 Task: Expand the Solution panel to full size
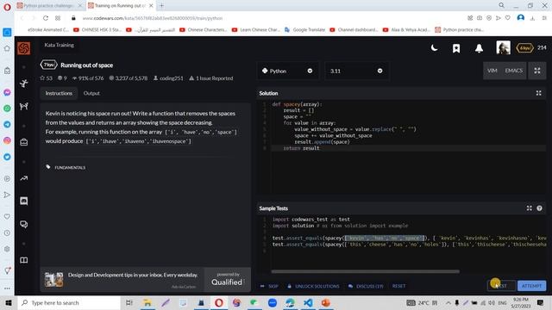pos(538,93)
